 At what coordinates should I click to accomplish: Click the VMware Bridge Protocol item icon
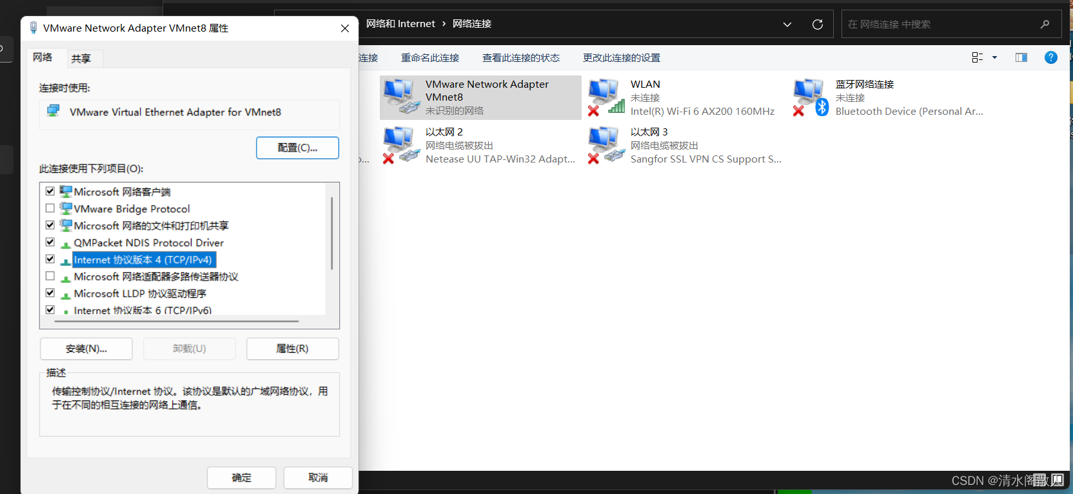click(x=66, y=208)
